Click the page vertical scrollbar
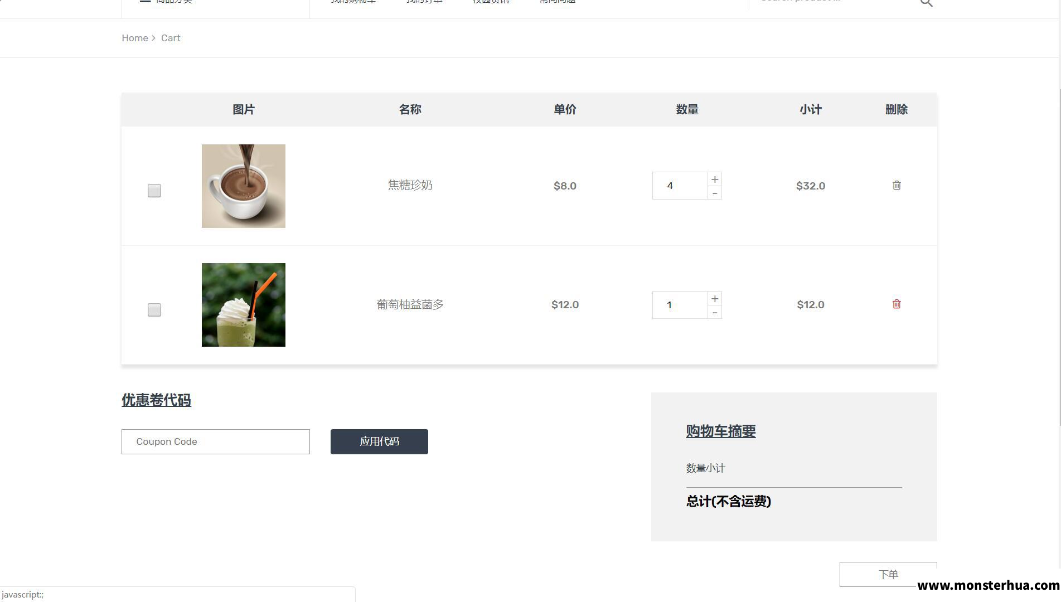Image resolution: width=1061 pixels, height=602 pixels. (x=1059, y=256)
